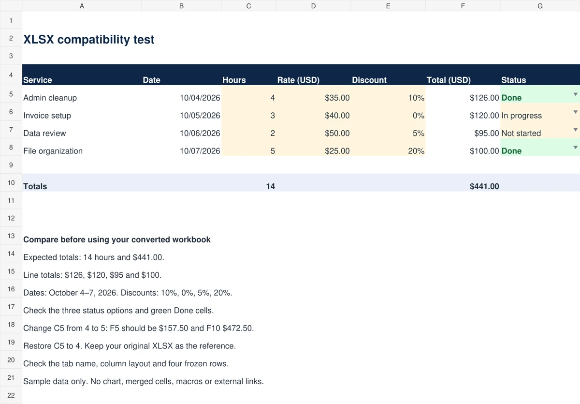This screenshot has height=404, width=580.
Task: Click the 'Line totals: $126, $120' line
Action: tap(92, 275)
